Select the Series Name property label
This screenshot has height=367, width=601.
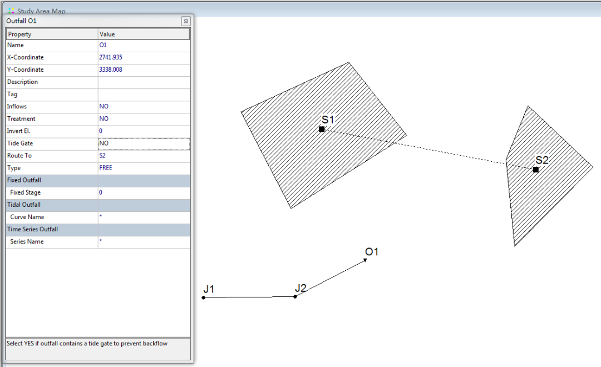pos(27,241)
